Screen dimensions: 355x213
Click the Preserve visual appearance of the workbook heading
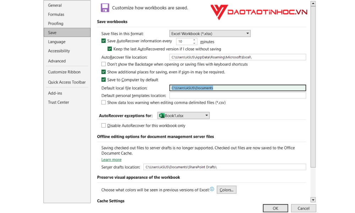pyautogui.click(x=138, y=177)
